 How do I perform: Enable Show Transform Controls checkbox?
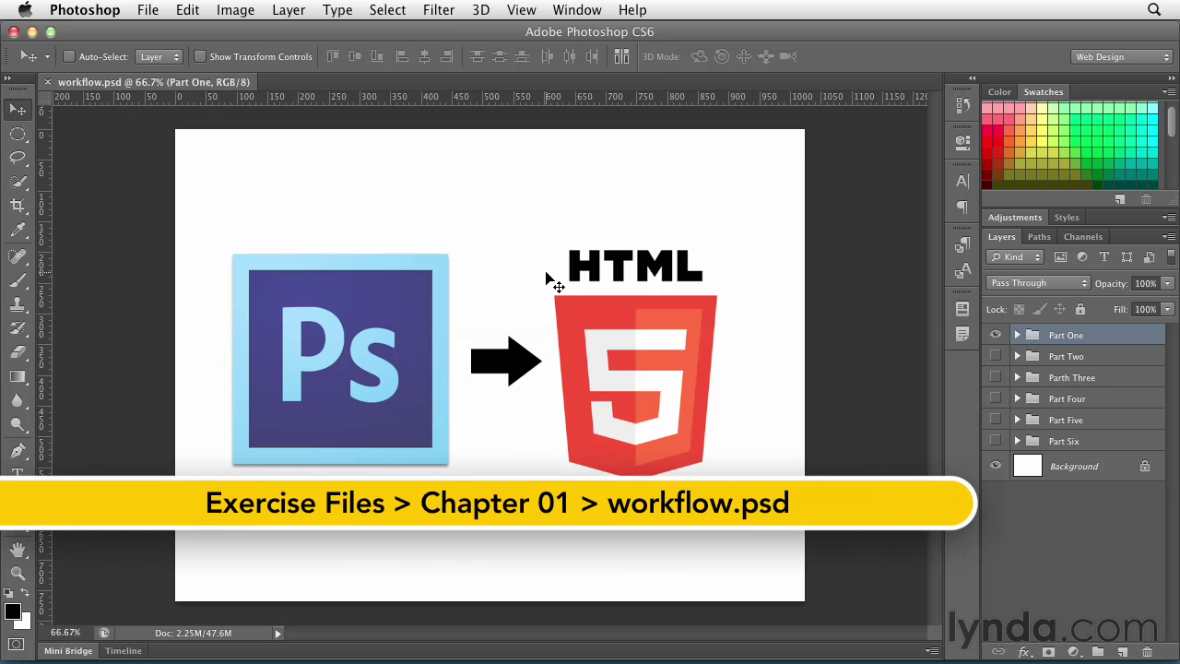pos(199,56)
